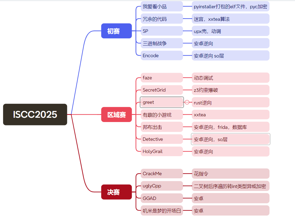Select the SP topic node
The height and width of the screenshot is (219, 295).
click(x=161, y=31)
